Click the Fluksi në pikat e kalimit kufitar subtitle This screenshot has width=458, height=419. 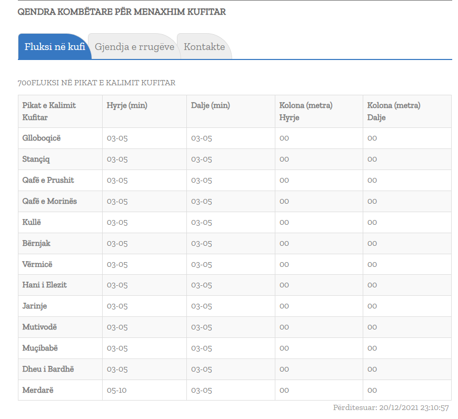tap(96, 83)
